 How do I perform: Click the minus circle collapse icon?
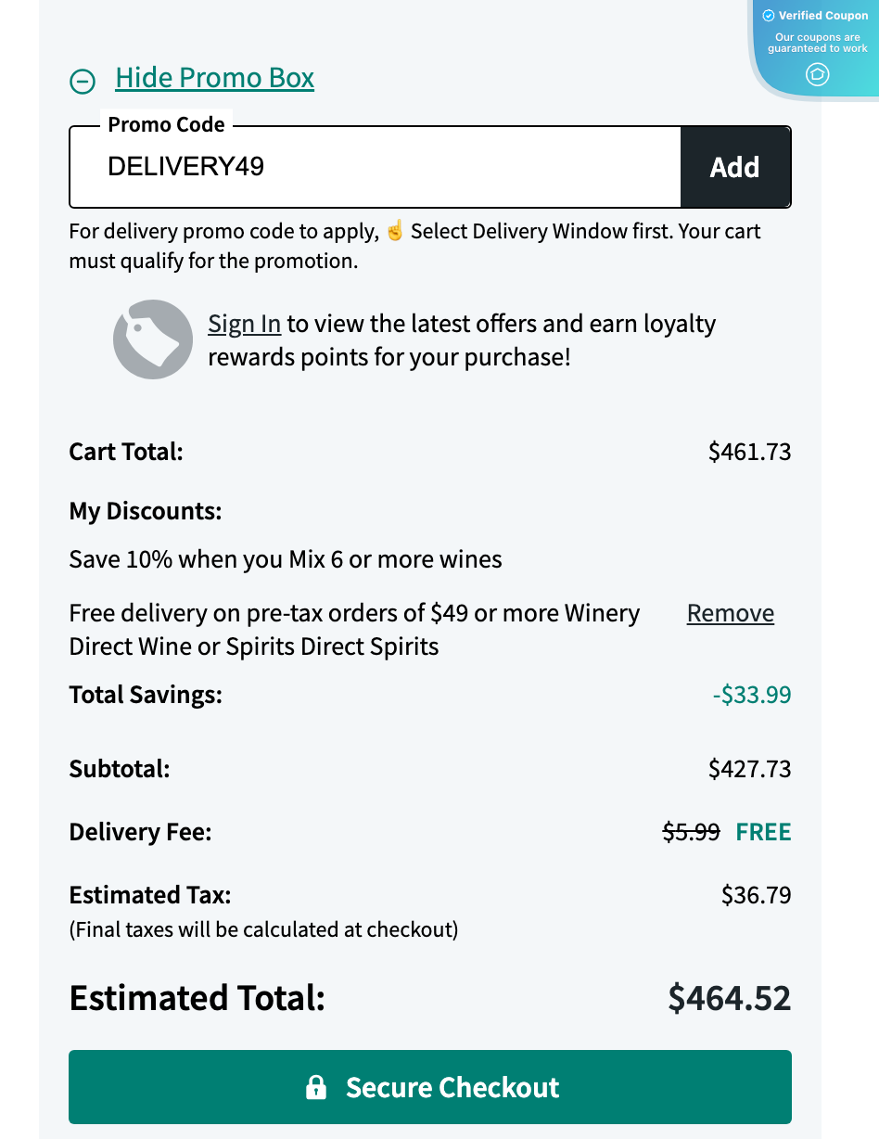click(83, 82)
